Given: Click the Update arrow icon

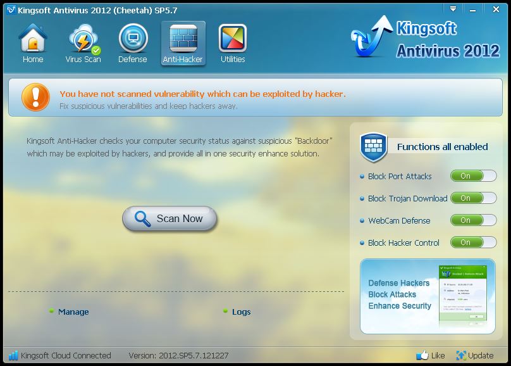Looking at the screenshot, I should pyautogui.click(x=461, y=355).
